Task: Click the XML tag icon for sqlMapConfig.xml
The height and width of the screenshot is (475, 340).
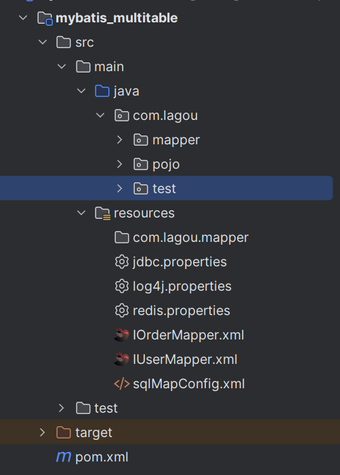Action: 122,384
